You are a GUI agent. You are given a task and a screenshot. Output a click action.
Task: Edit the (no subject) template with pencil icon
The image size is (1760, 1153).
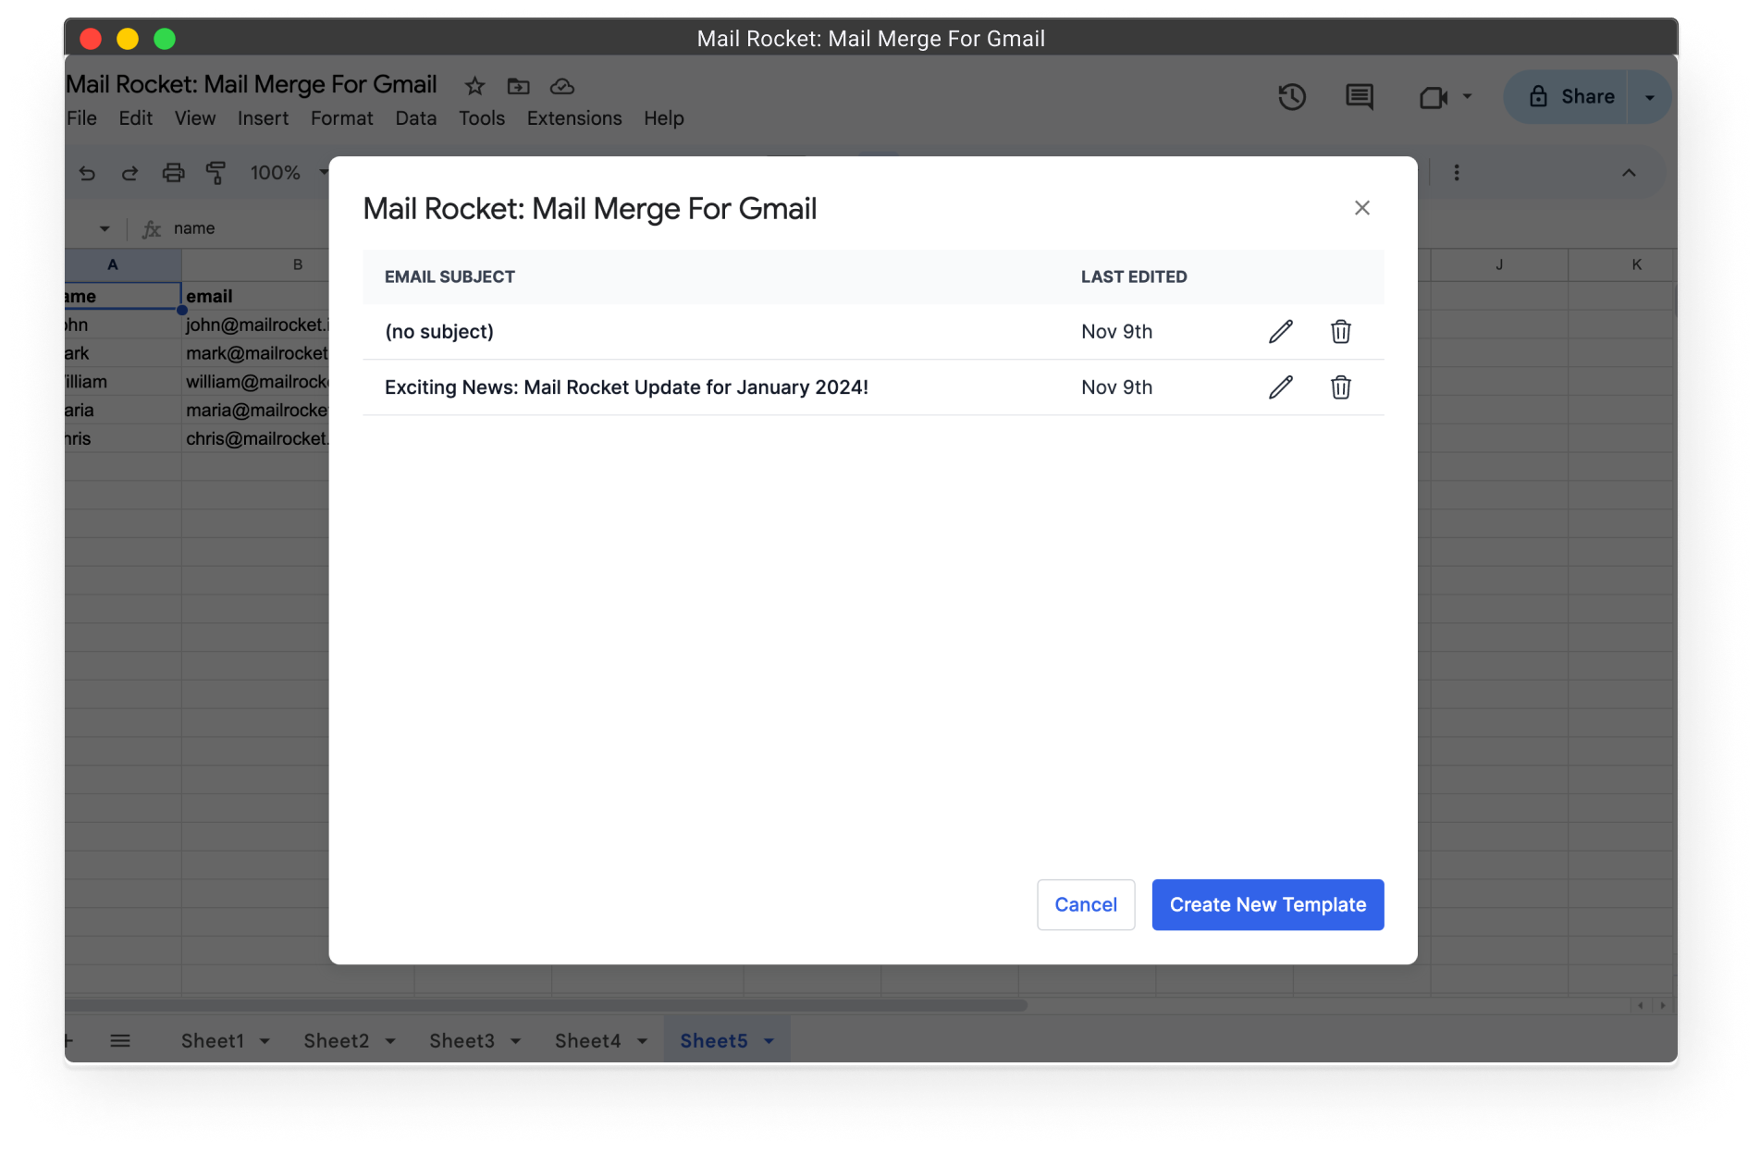click(x=1280, y=332)
